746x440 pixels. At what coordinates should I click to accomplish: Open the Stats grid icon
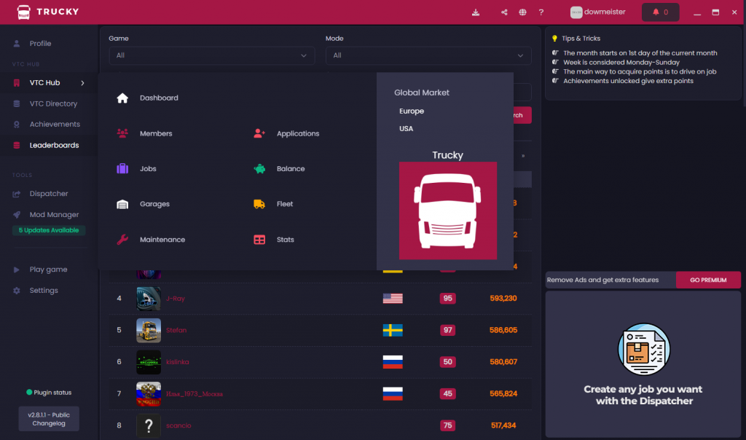[x=259, y=239]
